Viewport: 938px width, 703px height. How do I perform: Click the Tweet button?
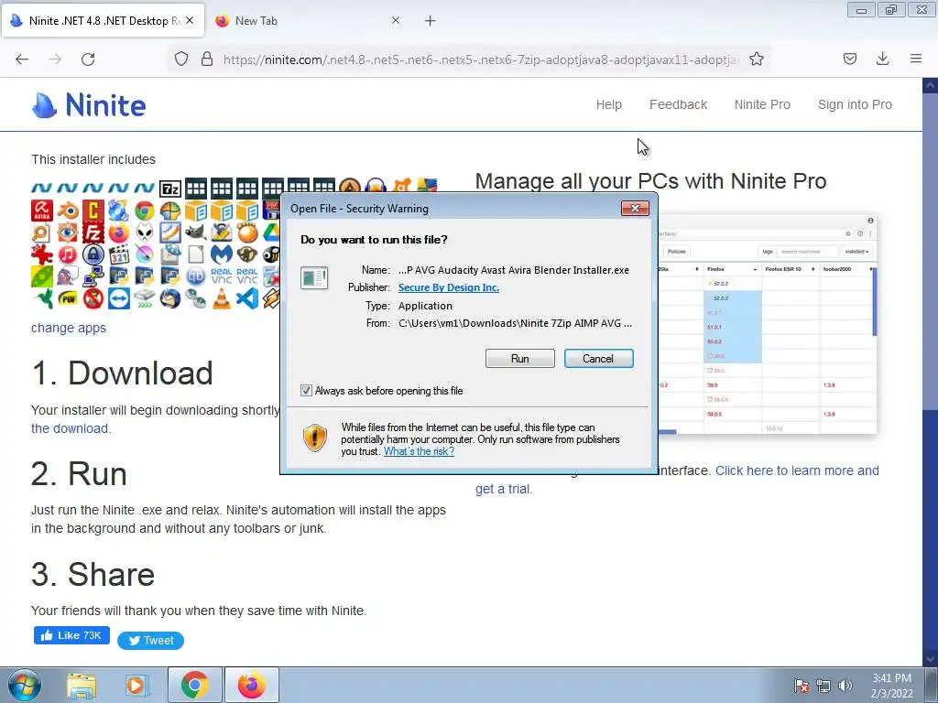151,640
